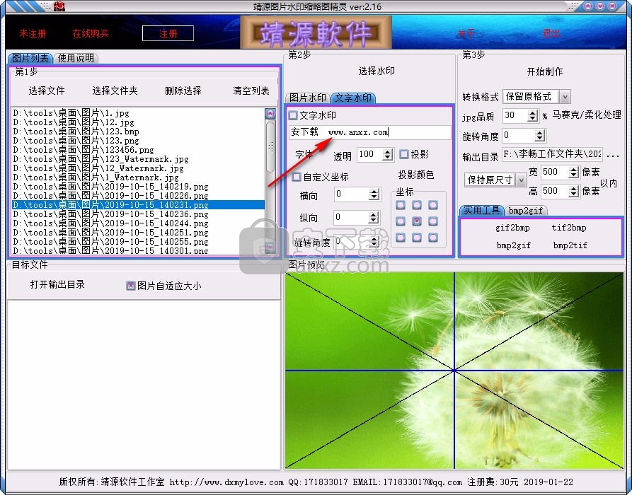This screenshot has width=632, height=495.
Task: Adjust the 纵向 vertical offset stepper
Action: point(374,218)
